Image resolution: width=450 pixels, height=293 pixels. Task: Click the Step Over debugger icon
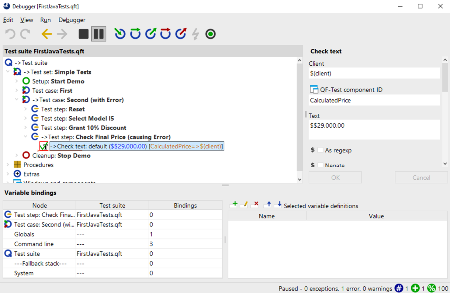pyautogui.click(x=135, y=34)
